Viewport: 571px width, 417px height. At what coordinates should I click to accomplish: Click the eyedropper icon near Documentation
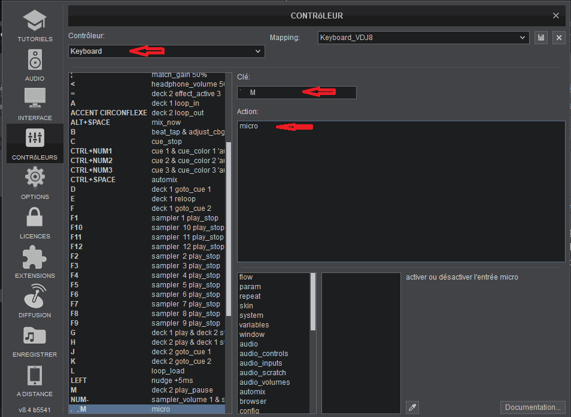click(x=411, y=407)
